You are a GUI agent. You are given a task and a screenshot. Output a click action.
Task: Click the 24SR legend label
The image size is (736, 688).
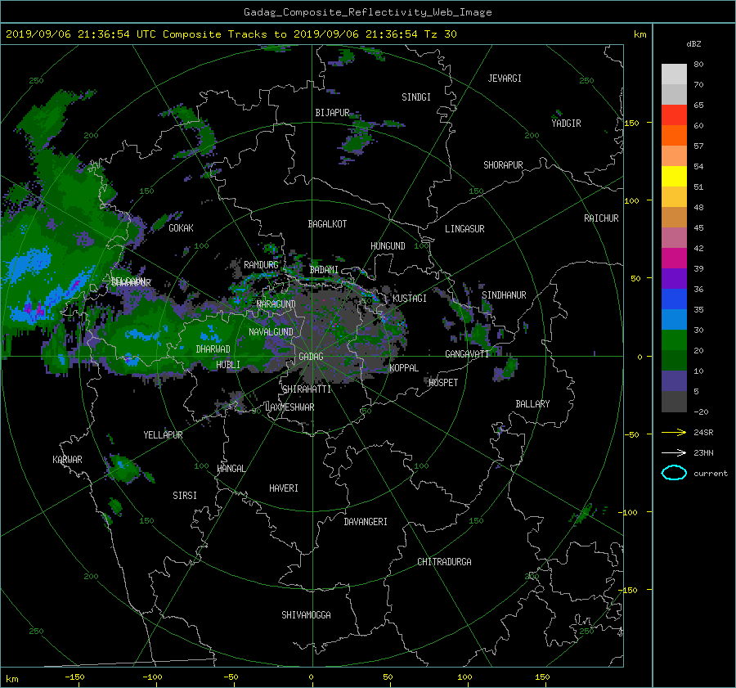click(x=703, y=432)
